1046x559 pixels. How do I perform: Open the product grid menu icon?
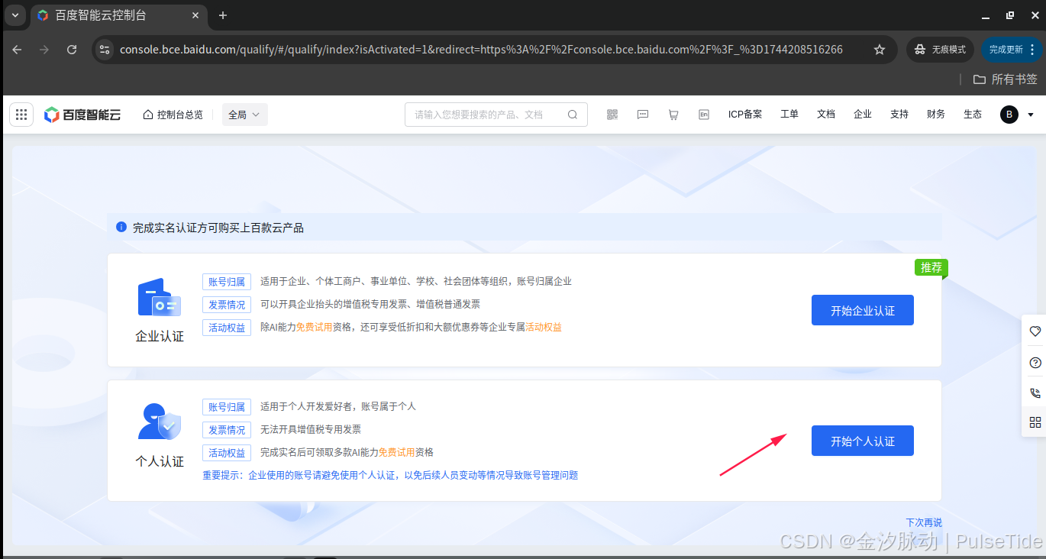point(21,115)
